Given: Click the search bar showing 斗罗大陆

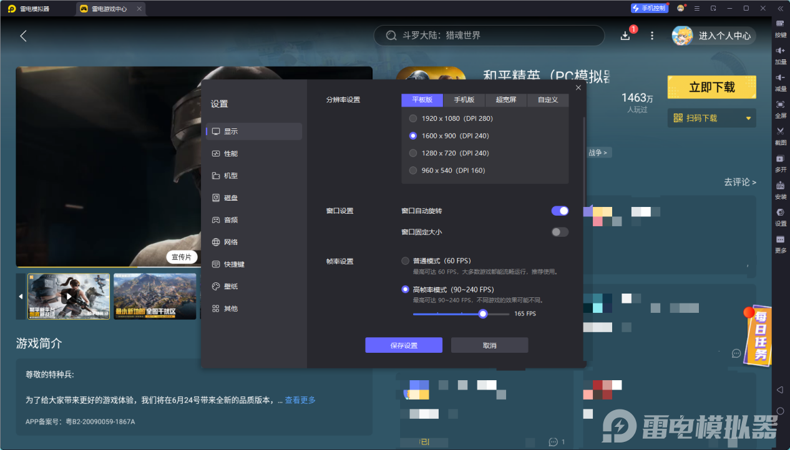Looking at the screenshot, I should (489, 36).
